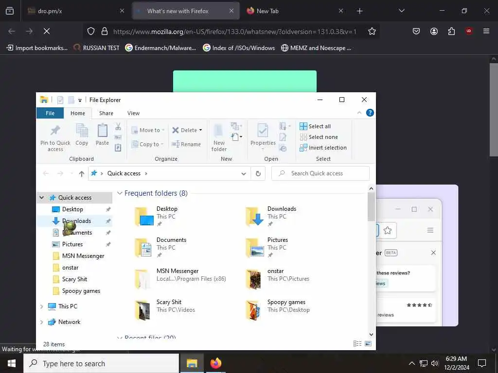Viewport: 498px width, 373px height.
Task: Click Select all in ribbon
Action: (x=315, y=126)
